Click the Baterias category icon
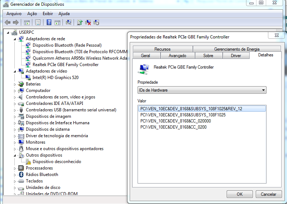 click(21, 84)
